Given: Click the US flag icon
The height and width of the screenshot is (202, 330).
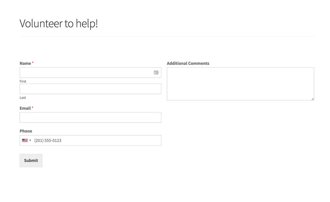Looking at the screenshot, I should point(25,141).
